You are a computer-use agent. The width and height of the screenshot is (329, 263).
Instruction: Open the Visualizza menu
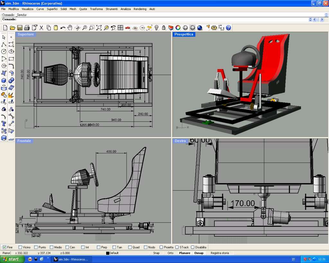point(28,9)
